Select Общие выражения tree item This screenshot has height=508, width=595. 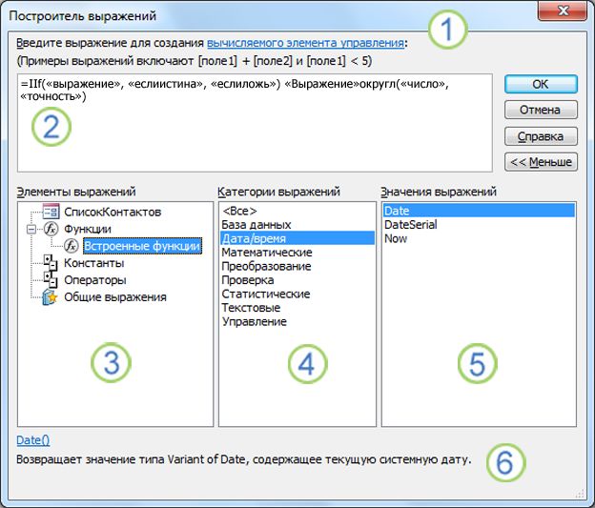click(x=115, y=297)
